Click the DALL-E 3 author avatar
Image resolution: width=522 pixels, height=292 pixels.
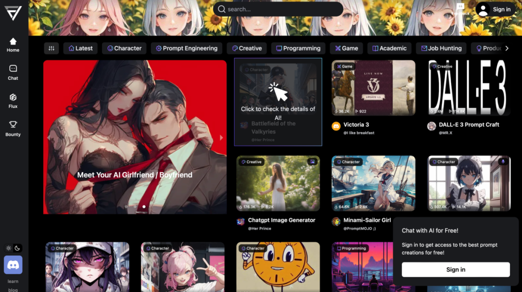[432, 126]
